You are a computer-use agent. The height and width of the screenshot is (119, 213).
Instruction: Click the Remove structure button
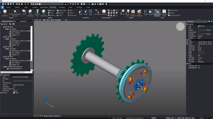(174, 15)
